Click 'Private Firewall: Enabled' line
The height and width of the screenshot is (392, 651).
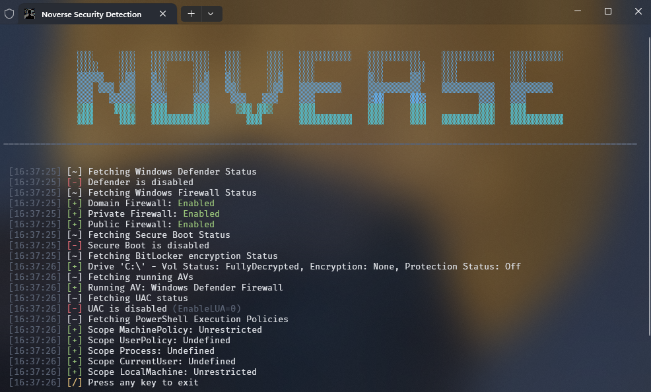[x=114, y=214]
